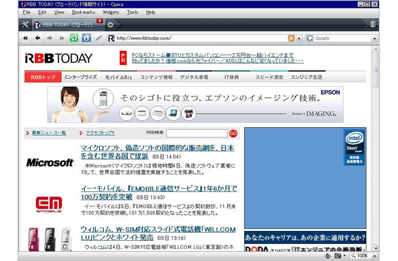The image size is (398, 261).
Task: Click the Opera logo in title bar
Action: click(23, 5)
